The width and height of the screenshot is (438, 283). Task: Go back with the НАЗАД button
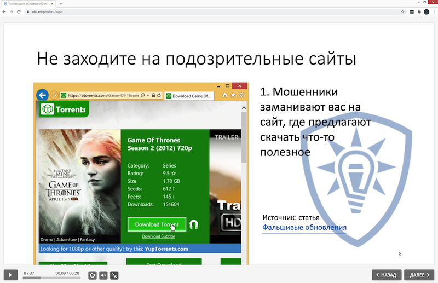tap(387, 275)
